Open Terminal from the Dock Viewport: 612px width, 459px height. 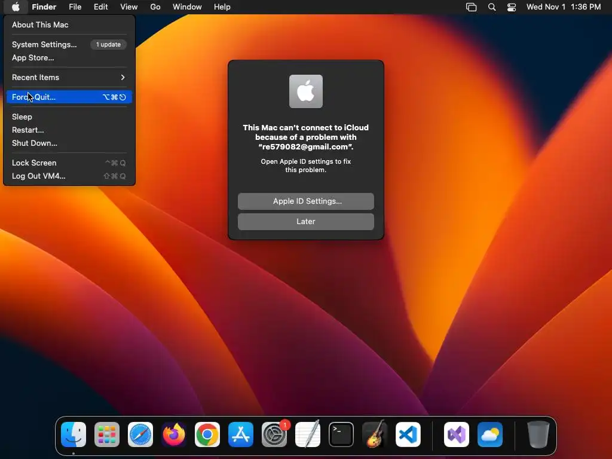341,434
